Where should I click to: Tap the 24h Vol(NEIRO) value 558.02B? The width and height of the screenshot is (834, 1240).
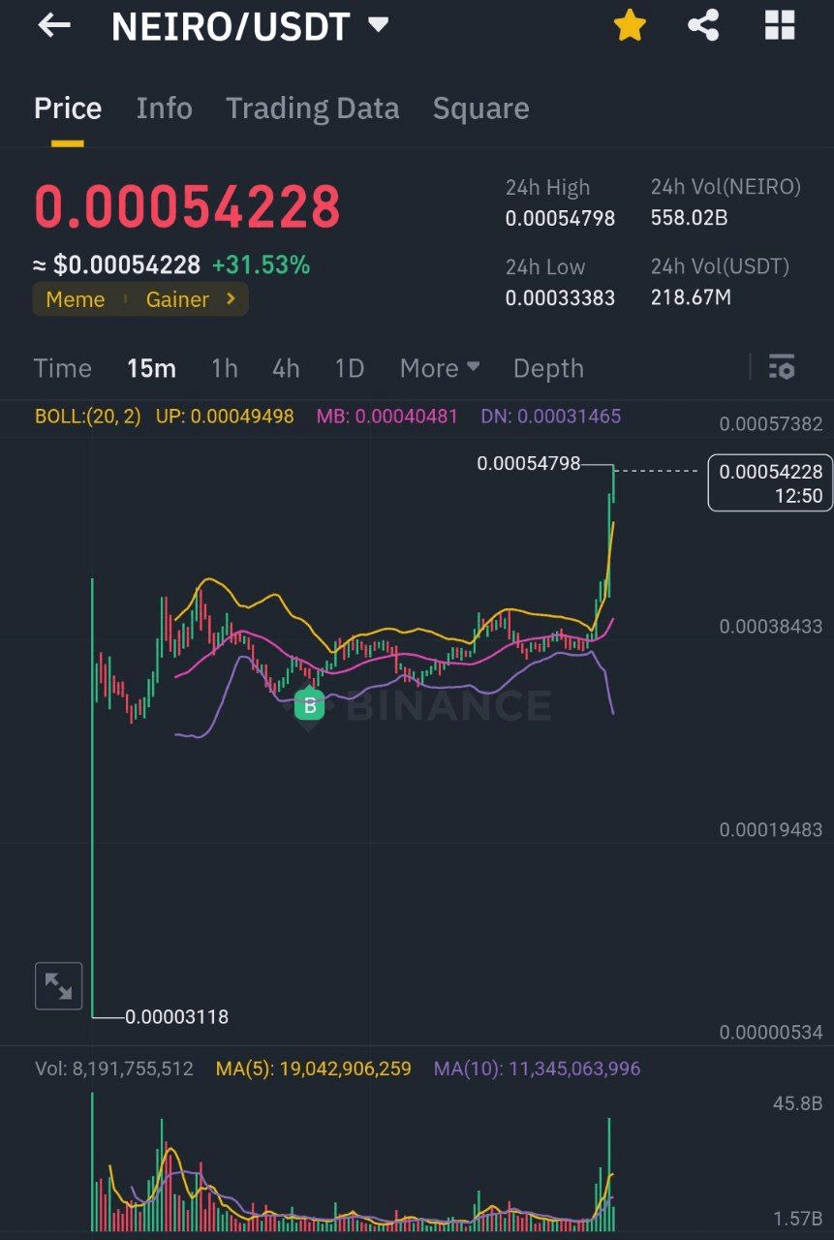(689, 218)
